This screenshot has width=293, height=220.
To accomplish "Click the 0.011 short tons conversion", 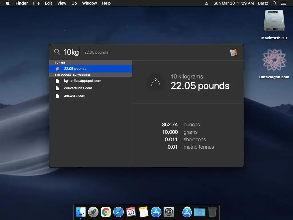I will (185, 140).
